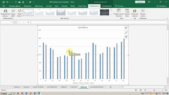Switch to Page Break Preview icon
Viewport: 169px width, 95px height.
click(145, 90)
